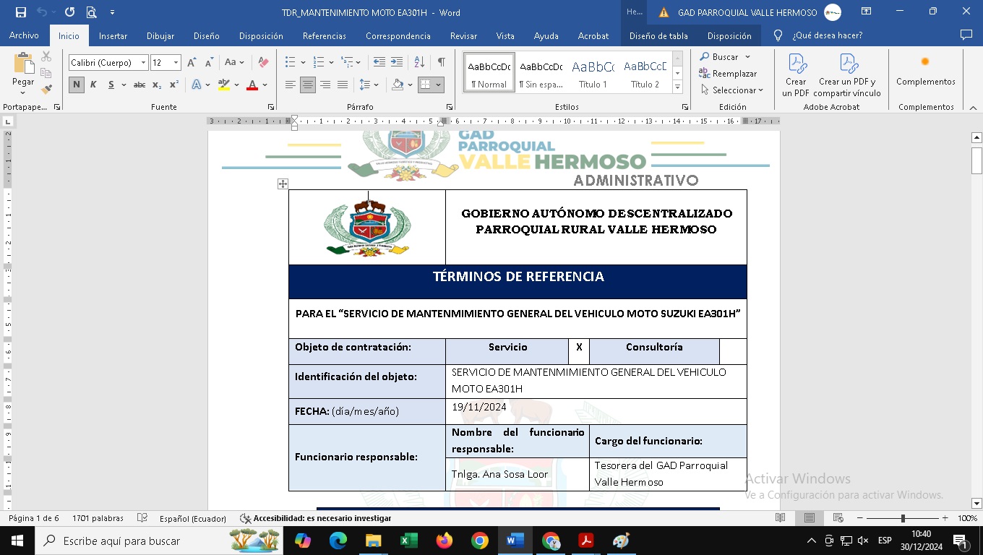This screenshot has width=983, height=555.
Task: Apply the Título 1 style
Action: point(593,73)
